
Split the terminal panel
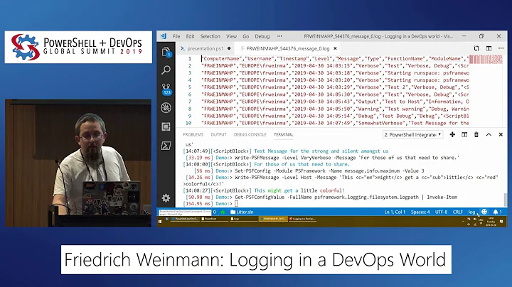[464, 134]
